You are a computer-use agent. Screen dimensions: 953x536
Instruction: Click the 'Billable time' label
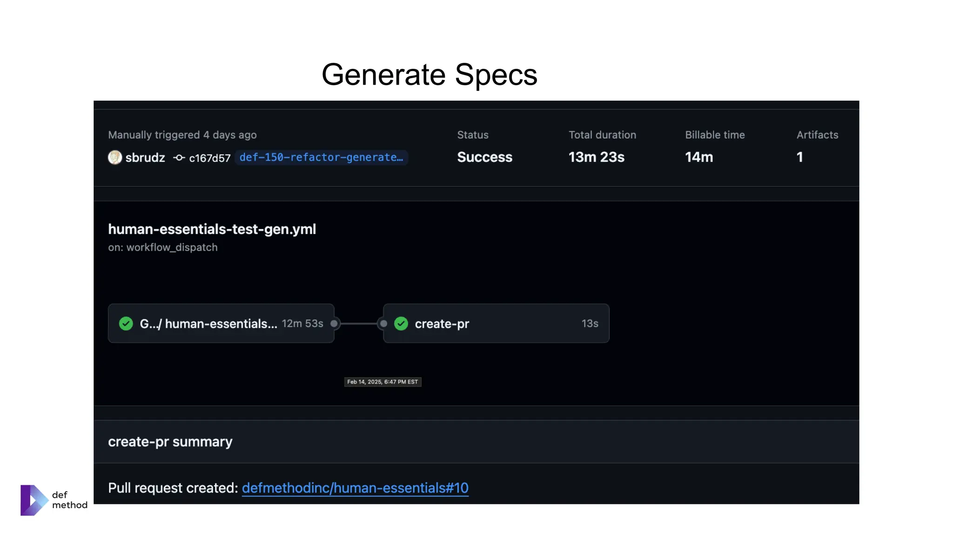click(715, 135)
